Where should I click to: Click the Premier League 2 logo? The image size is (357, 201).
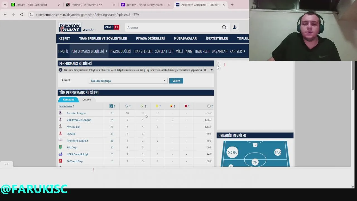60,140
